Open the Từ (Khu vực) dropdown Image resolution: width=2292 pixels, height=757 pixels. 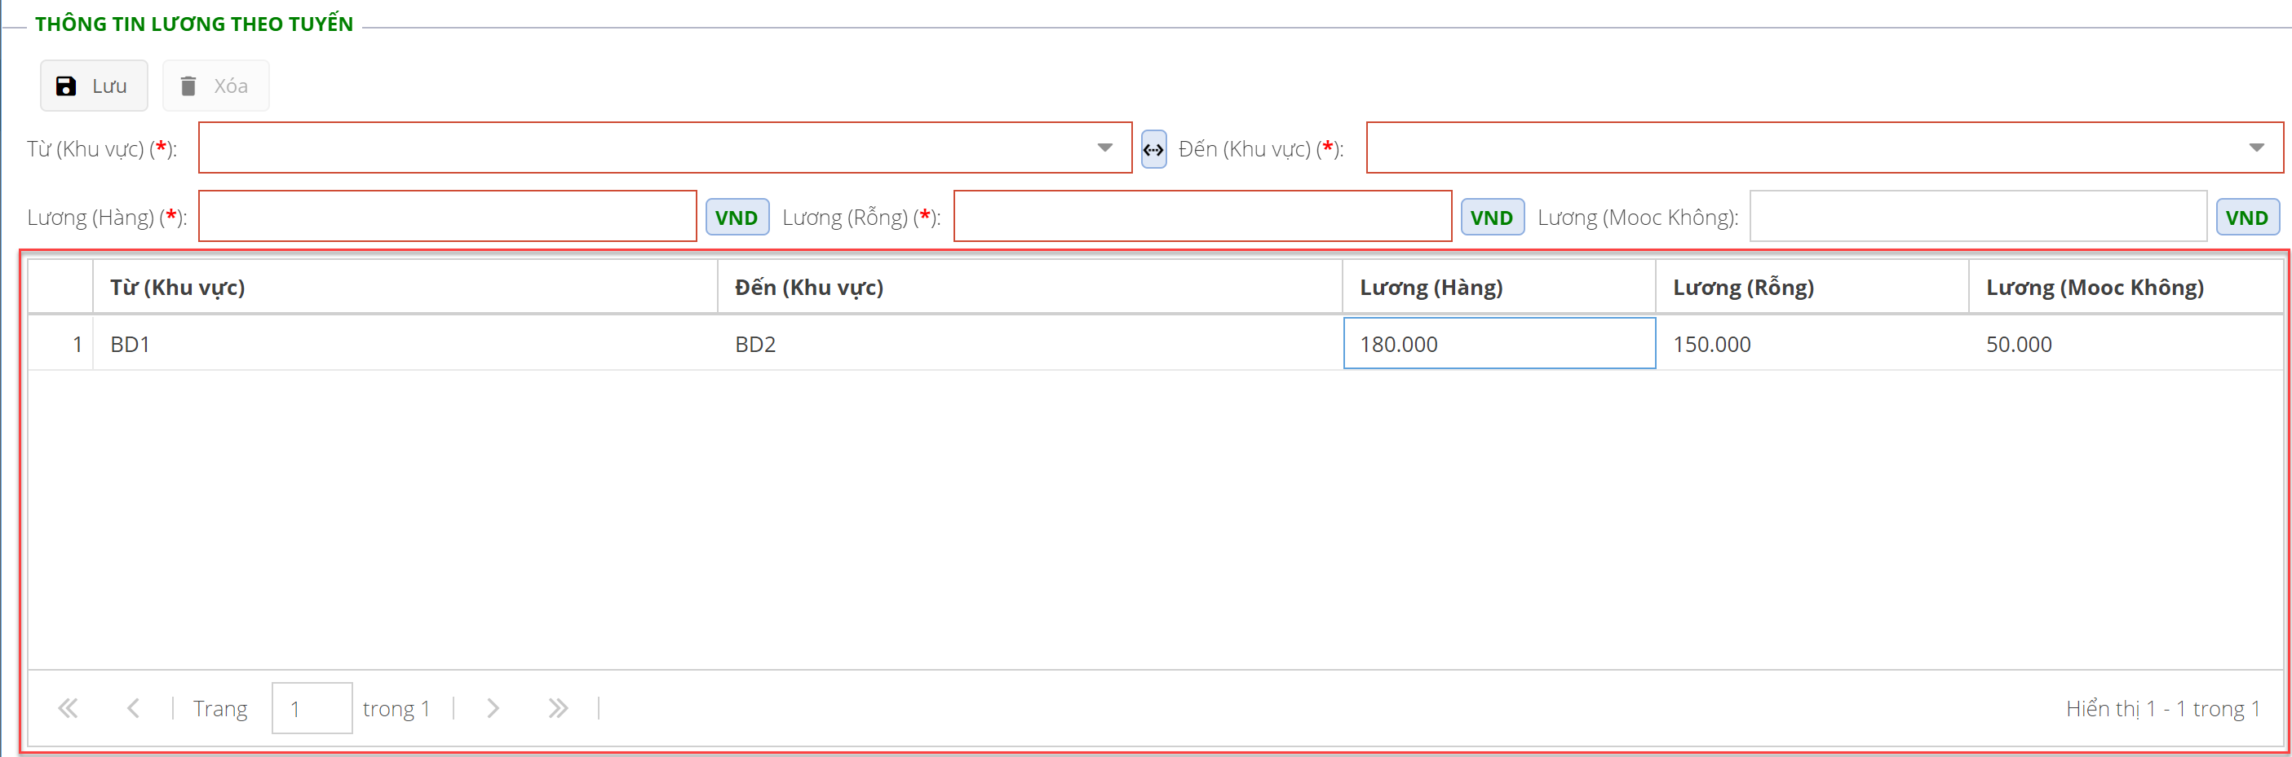(1104, 148)
